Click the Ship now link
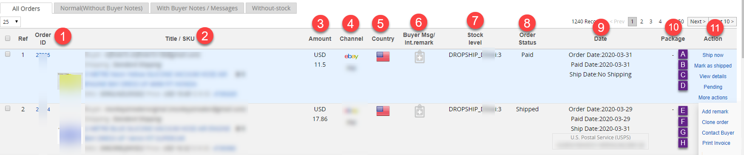 pos(713,55)
